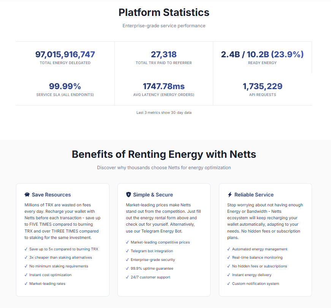Click the Platform Statistics heading
Screen dimensions: 331x308
pyautogui.click(x=164, y=13)
